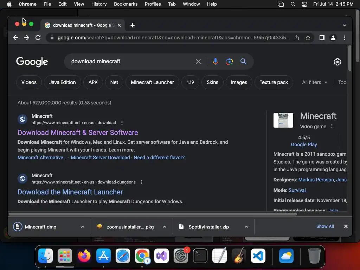360x270 pixels.
Task: Open a new tab with plus button
Action: (133, 25)
